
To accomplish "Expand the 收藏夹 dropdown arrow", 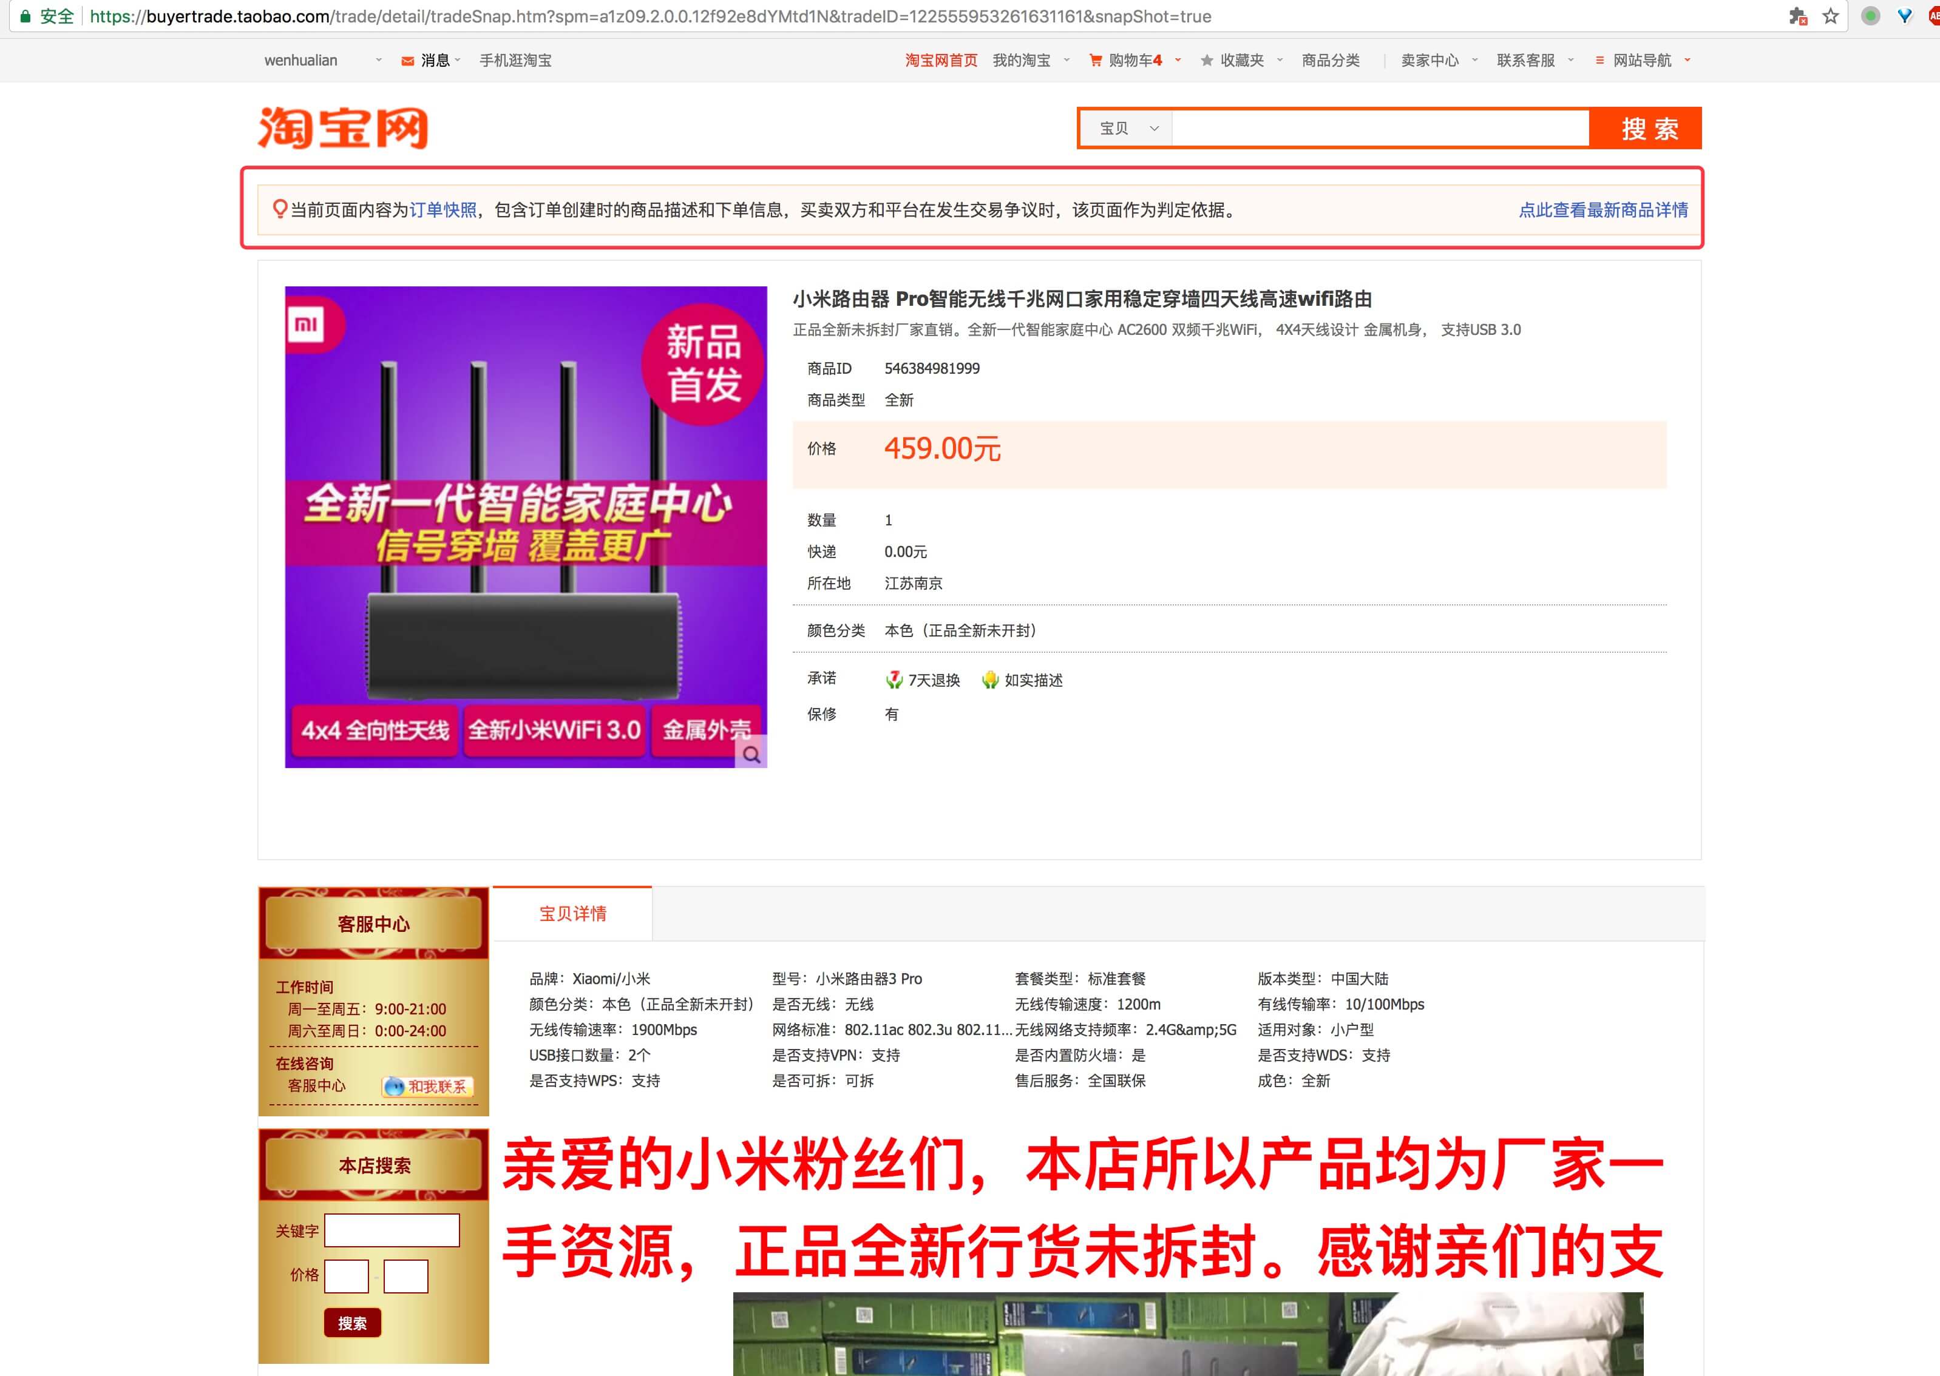I will [x=1280, y=60].
